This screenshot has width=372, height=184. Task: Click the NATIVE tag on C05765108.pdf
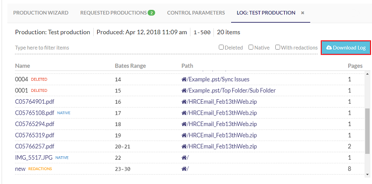[x=64, y=113]
